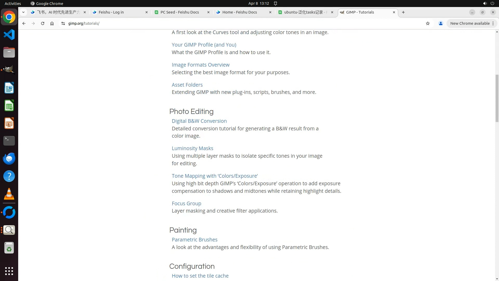Open the New Chrome available menu
This screenshot has width=499, height=281.
click(472, 23)
